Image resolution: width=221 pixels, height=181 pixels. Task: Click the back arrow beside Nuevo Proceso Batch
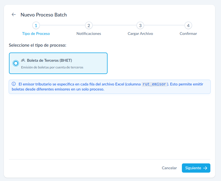click(13, 15)
